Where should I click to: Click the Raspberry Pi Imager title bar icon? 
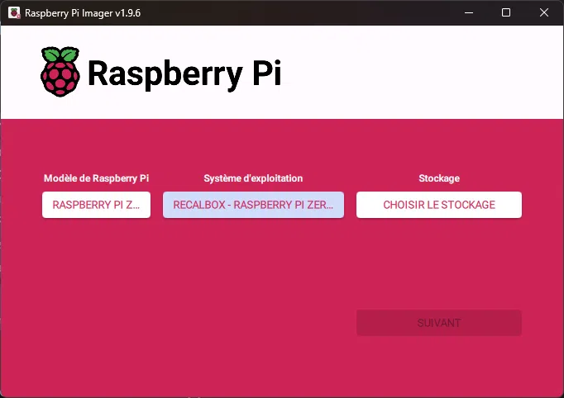13,13
